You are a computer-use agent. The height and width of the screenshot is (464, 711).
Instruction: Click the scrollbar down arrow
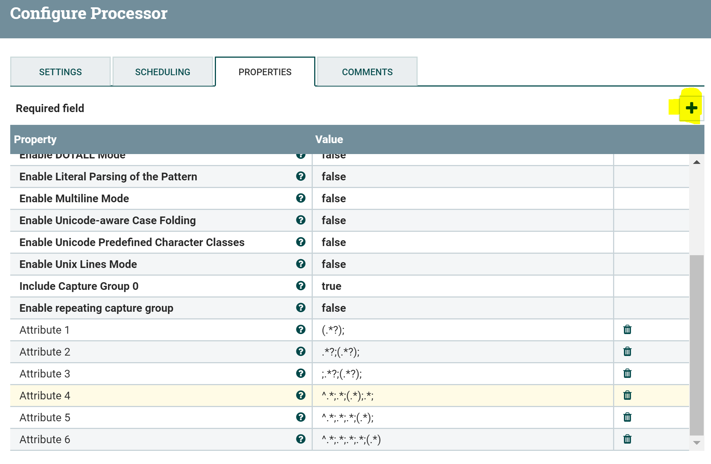(x=697, y=443)
